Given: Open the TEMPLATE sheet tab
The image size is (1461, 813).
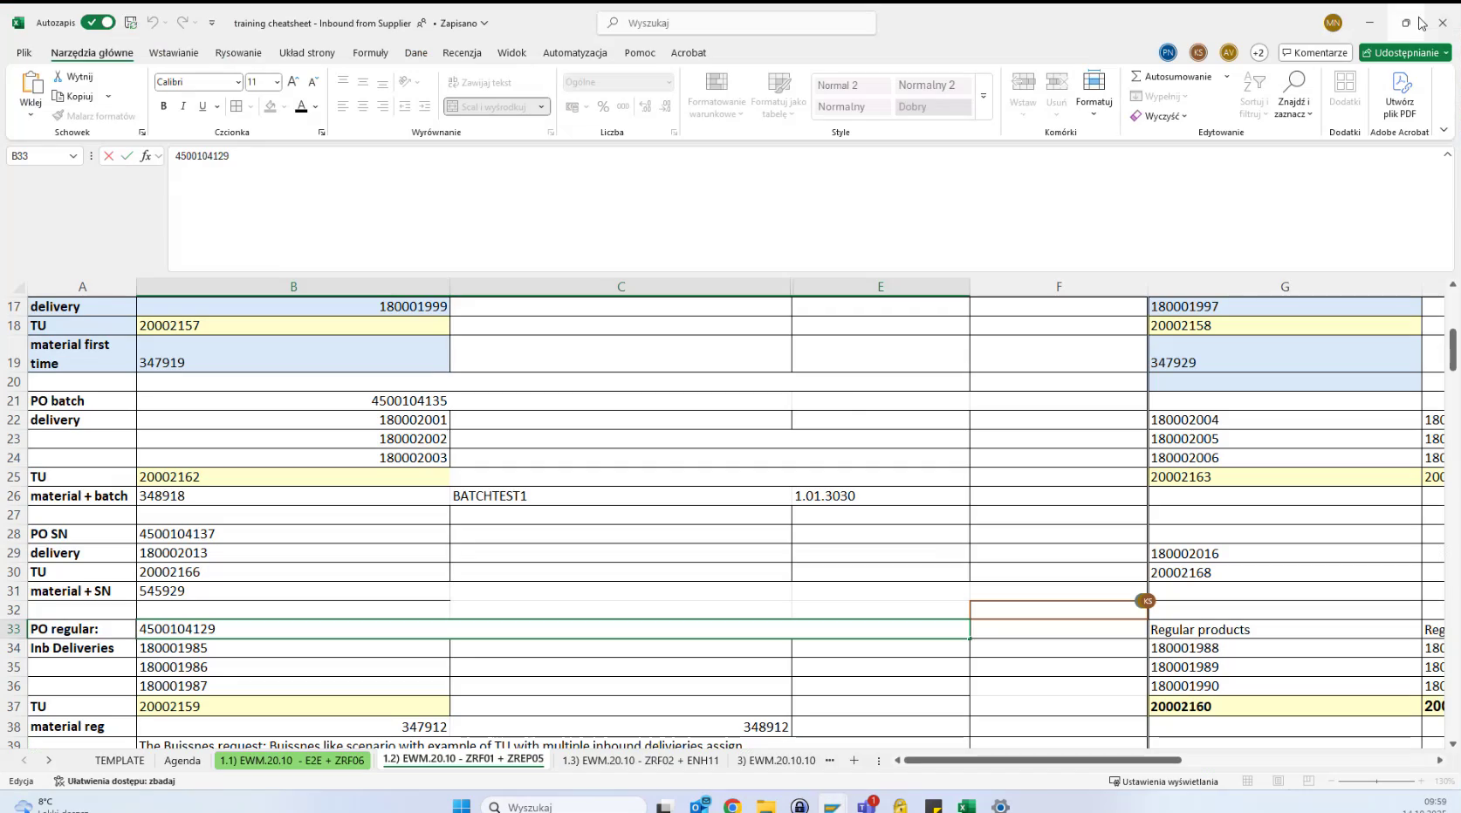Looking at the screenshot, I should (120, 761).
